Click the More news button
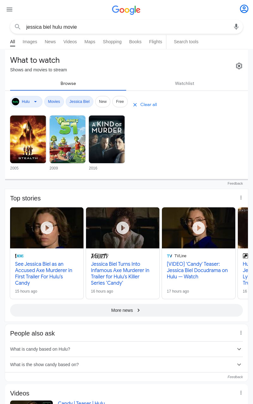 pos(126,310)
